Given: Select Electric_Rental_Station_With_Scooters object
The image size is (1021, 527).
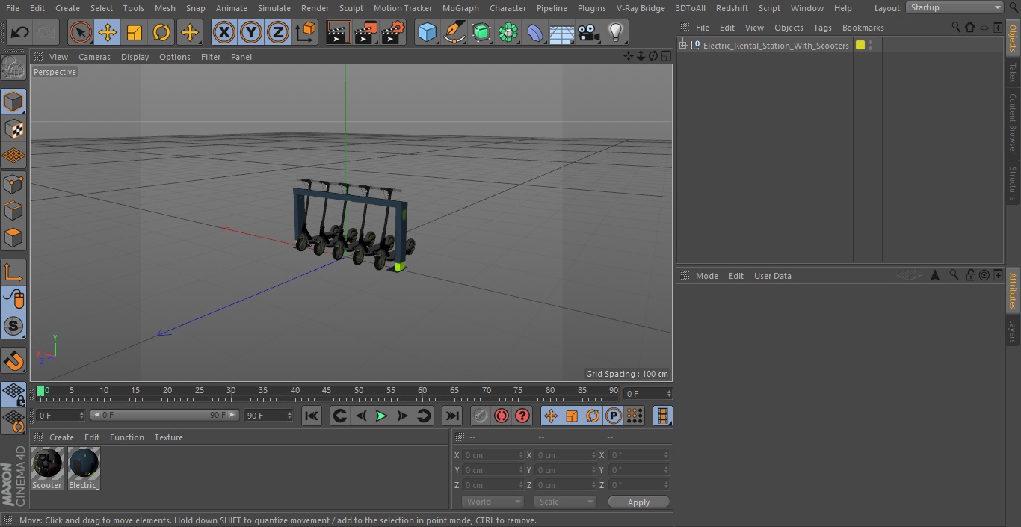Looking at the screenshot, I should coord(776,46).
